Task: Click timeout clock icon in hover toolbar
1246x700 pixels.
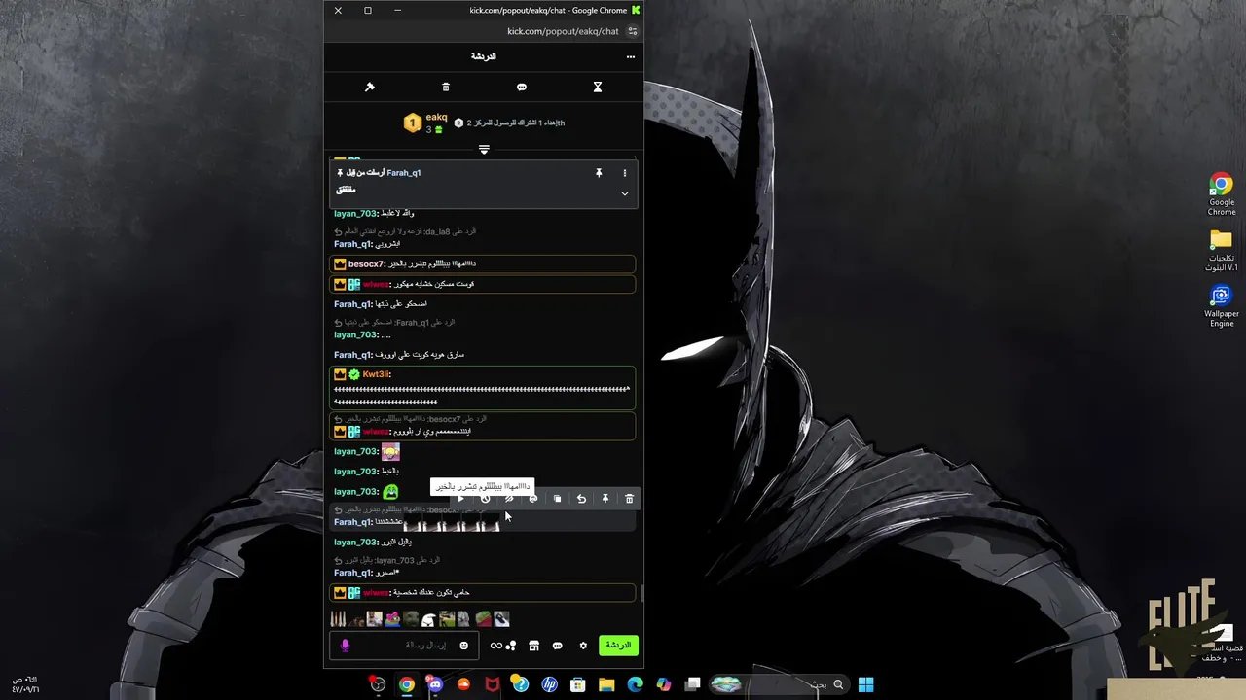Action: [485, 499]
